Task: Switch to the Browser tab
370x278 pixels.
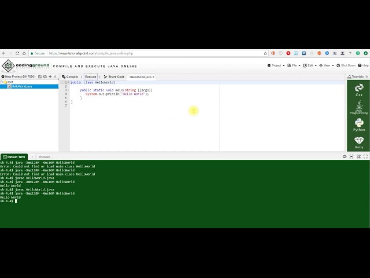Action: tap(45, 157)
